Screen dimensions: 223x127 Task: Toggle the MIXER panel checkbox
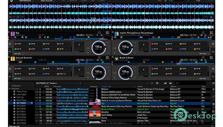click(x=83, y=1)
